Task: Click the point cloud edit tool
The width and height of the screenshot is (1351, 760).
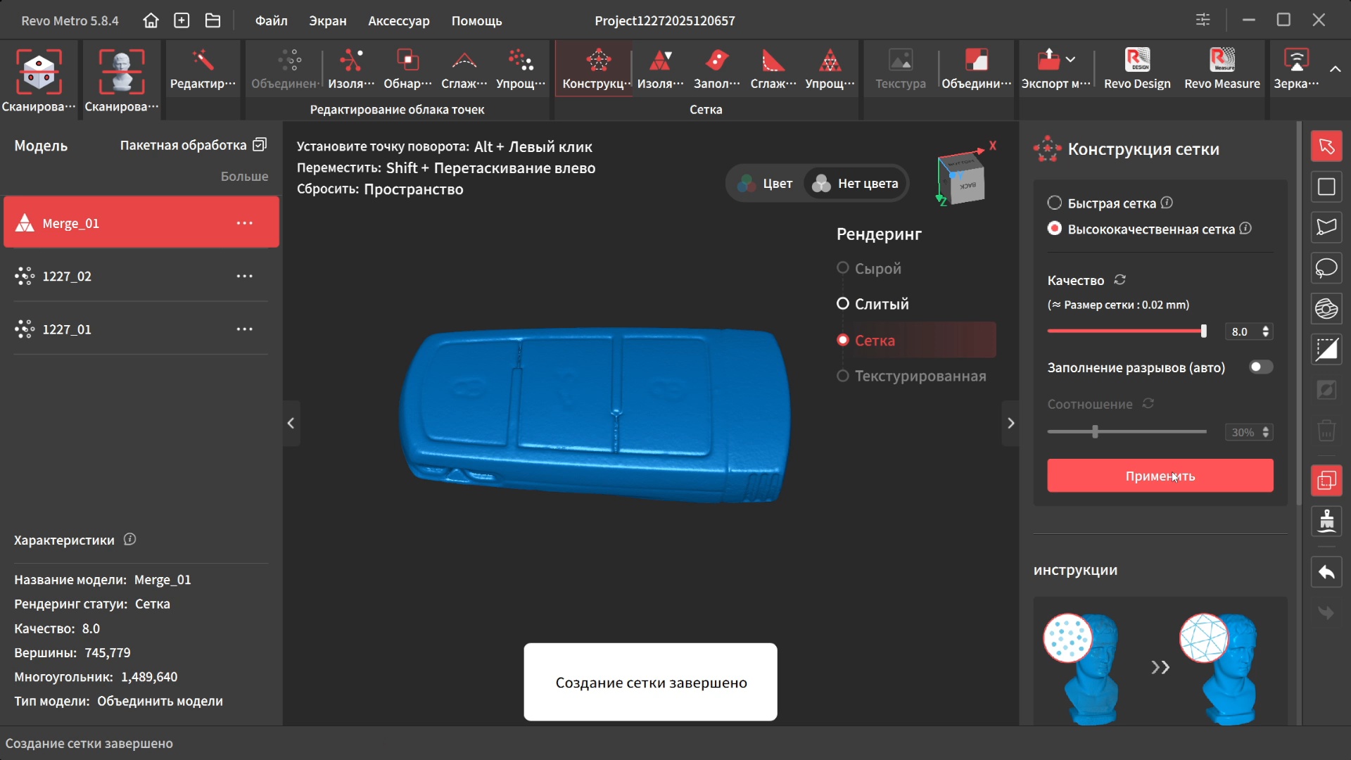Action: (x=203, y=69)
